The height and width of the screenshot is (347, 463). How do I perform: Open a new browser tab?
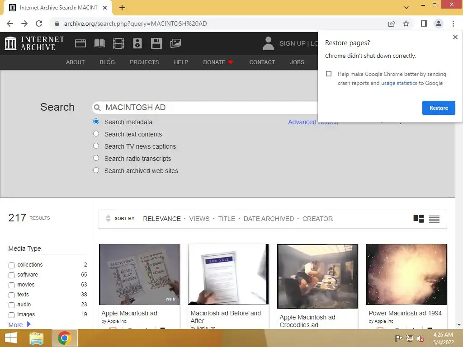(122, 8)
